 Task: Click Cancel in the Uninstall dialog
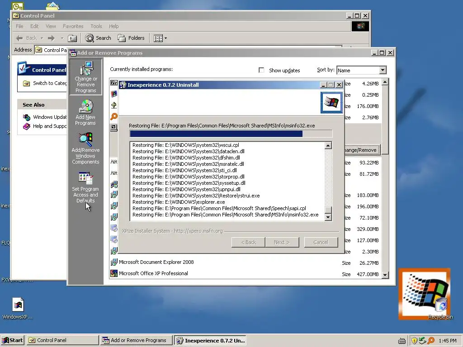click(x=321, y=242)
